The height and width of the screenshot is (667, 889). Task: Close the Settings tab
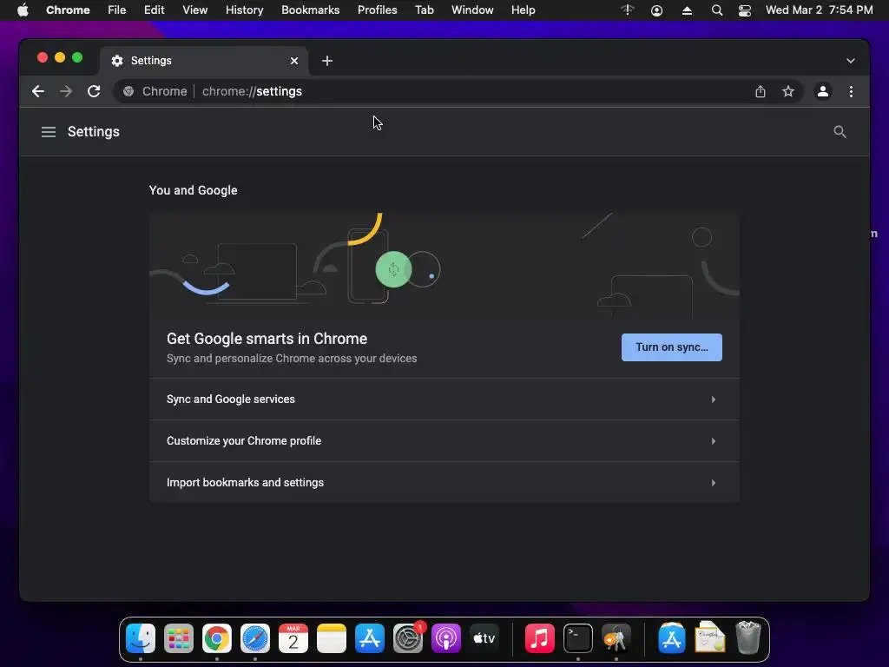[x=294, y=61]
